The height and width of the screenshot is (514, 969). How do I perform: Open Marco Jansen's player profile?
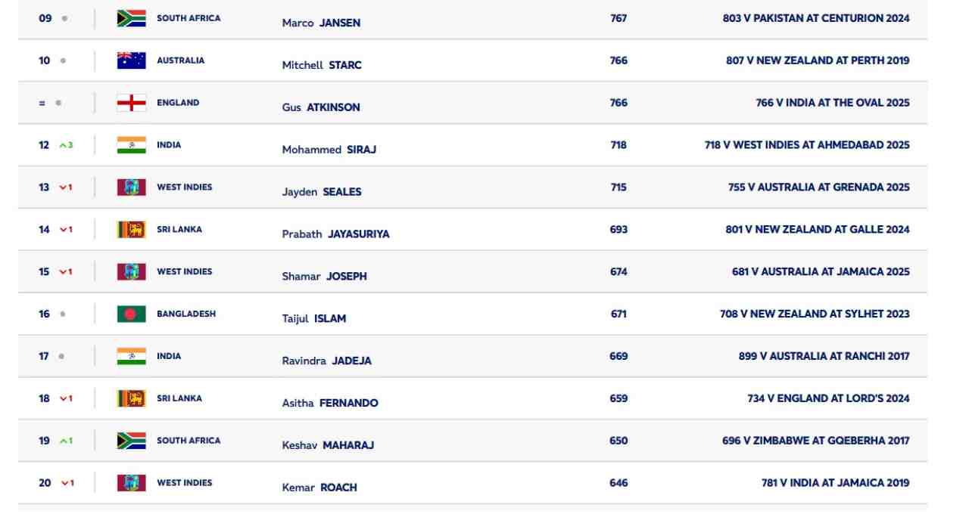point(321,23)
